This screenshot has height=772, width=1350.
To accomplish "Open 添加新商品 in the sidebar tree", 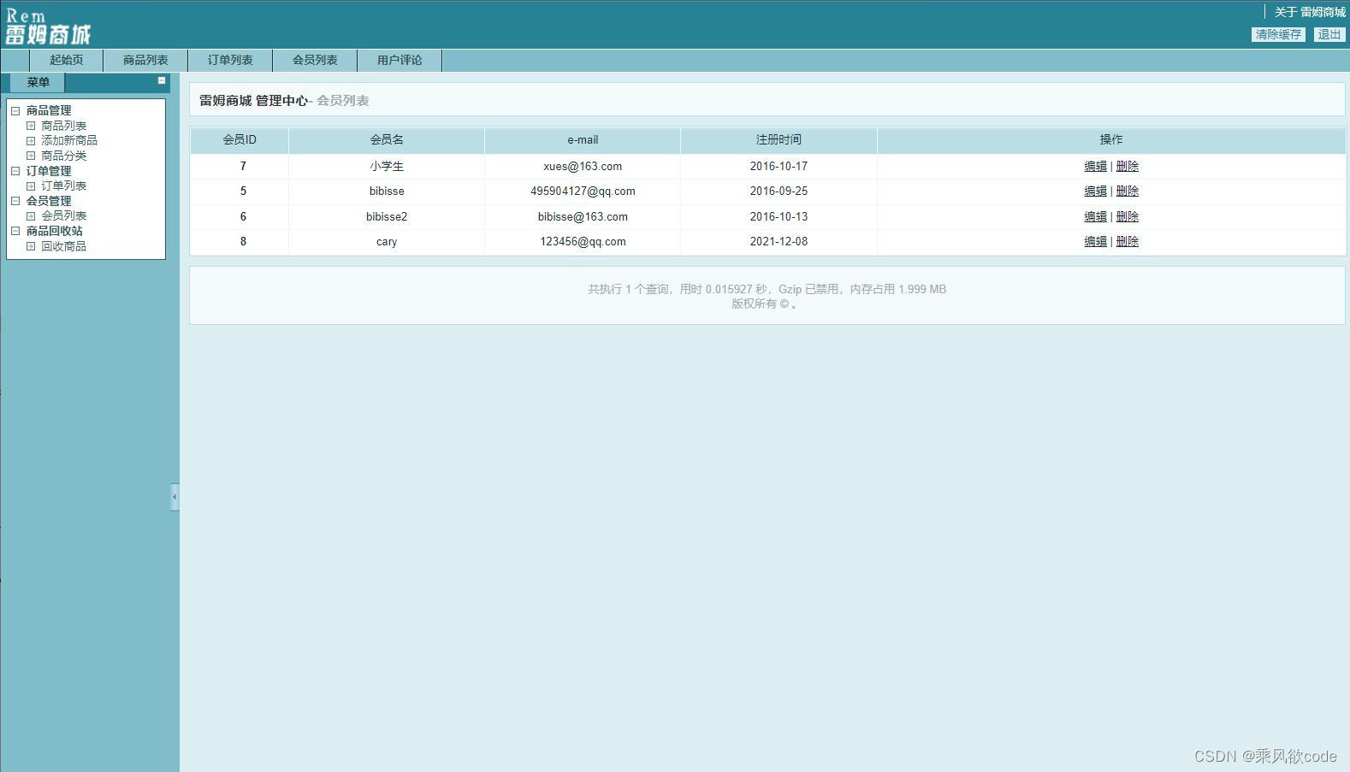I will pos(69,140).
